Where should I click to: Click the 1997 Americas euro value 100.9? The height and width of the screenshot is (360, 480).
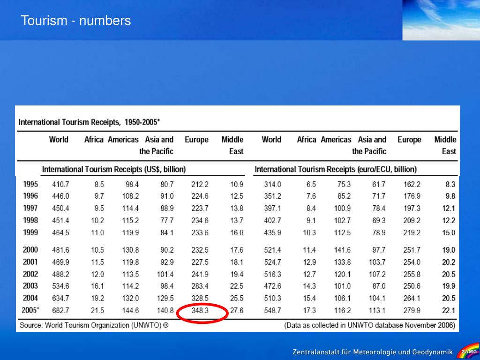click(x=342, y=209)
